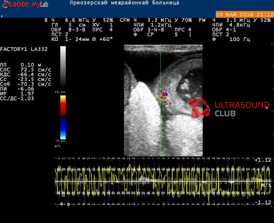
Task: Select the FACTORY1 LA332 probe label
Action: [24, 49]
